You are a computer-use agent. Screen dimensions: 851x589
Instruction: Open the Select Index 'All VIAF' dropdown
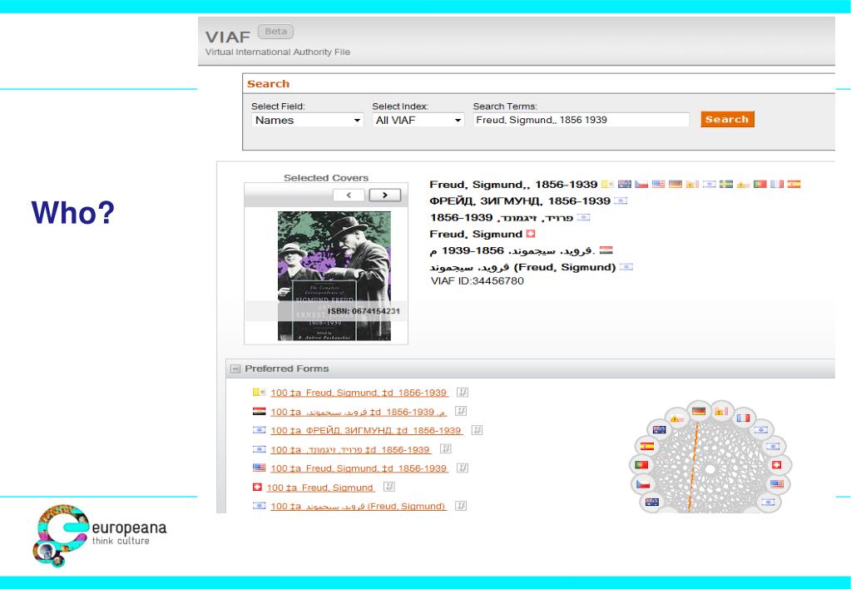tap(418, 120)
